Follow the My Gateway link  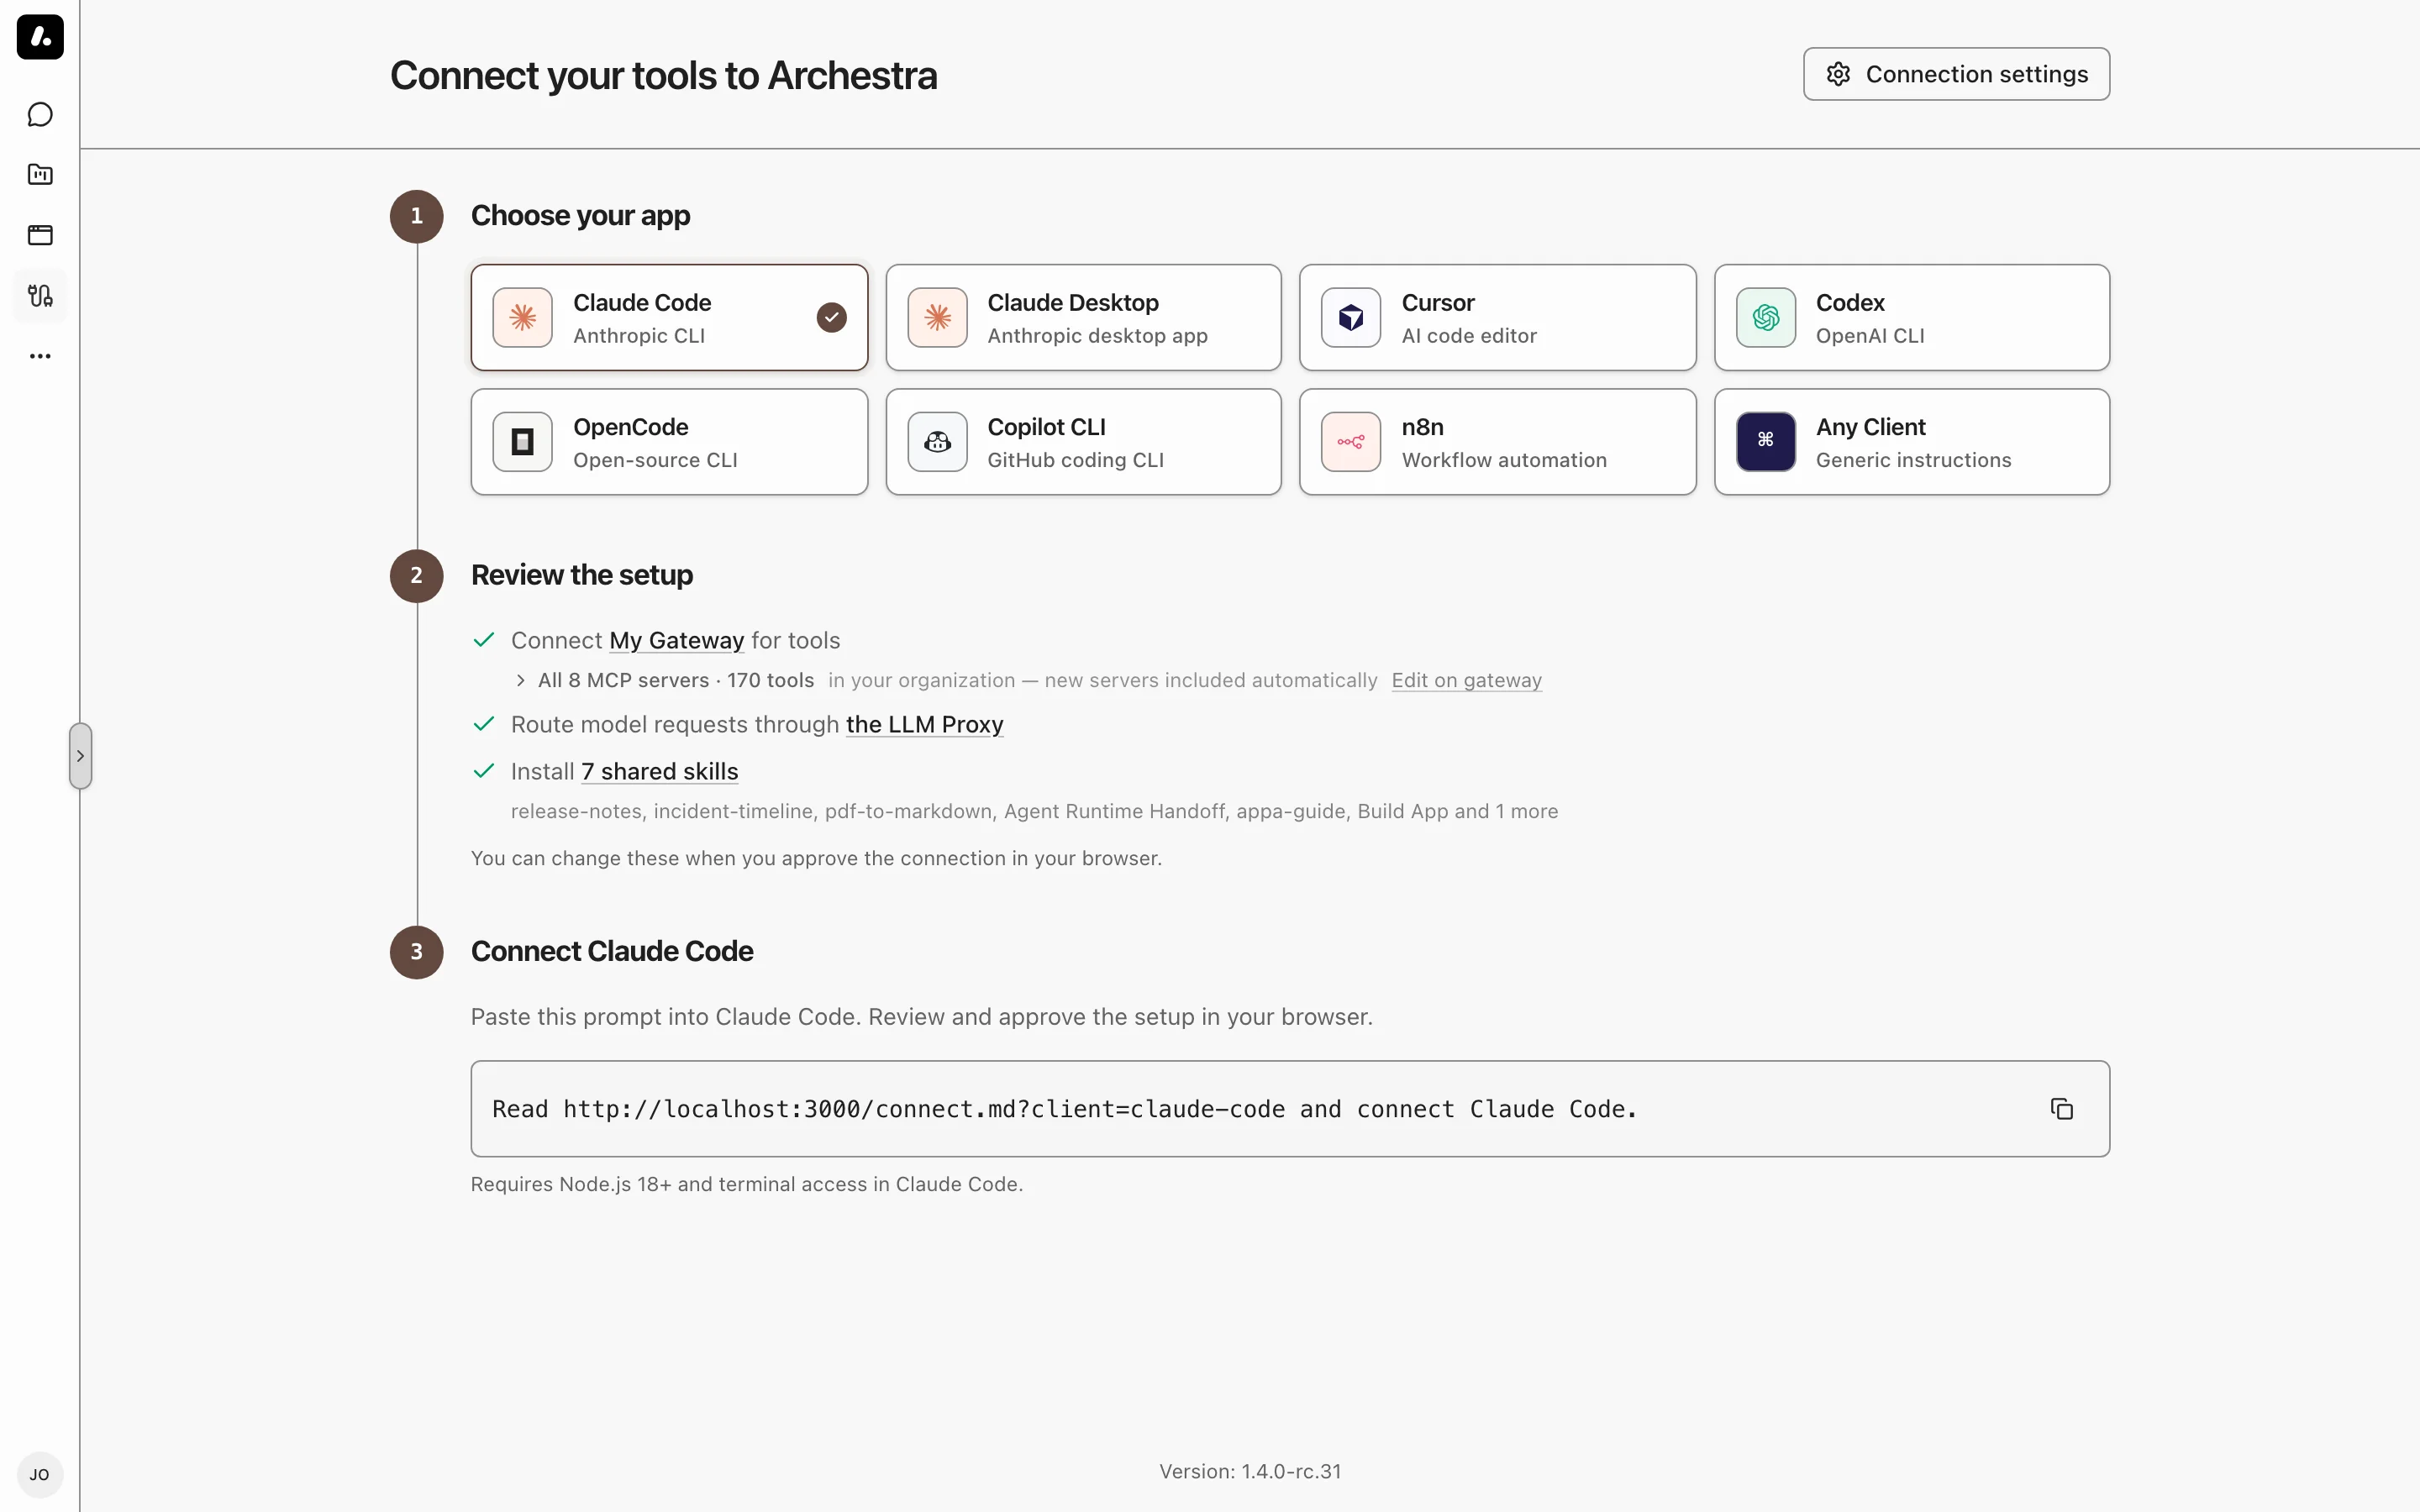(677, 641)
